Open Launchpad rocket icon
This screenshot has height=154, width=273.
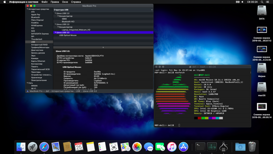point(32,147)
